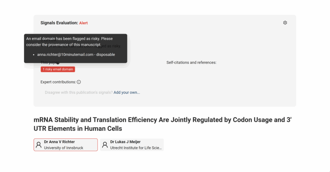Click the 'Expert contributions:' label

(58, 82)
